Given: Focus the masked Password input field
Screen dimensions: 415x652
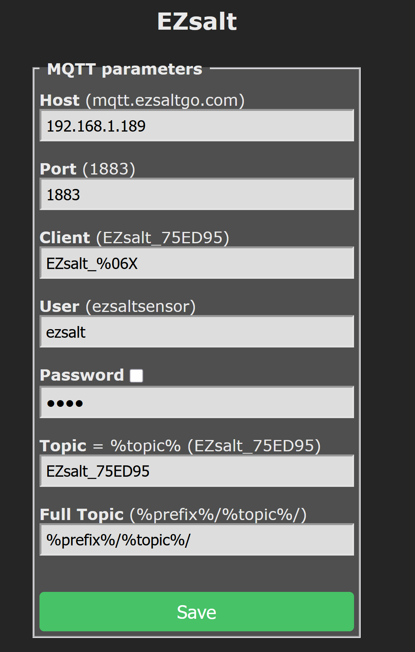Looking at the screenshot, I should tap(197, 403).
